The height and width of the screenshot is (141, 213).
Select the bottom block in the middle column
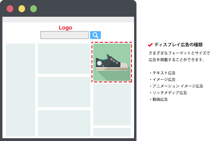point(64,123)
